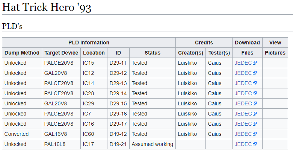Click external-link icon in D49-21 row

click(x=255, y=144)
